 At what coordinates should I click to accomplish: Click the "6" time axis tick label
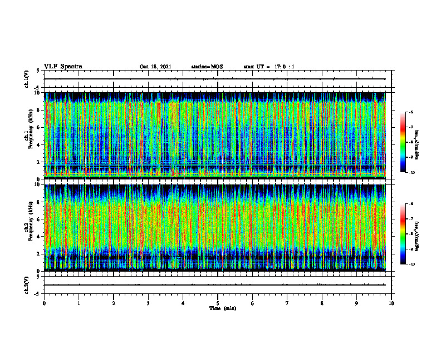click(x=252, y=303)
